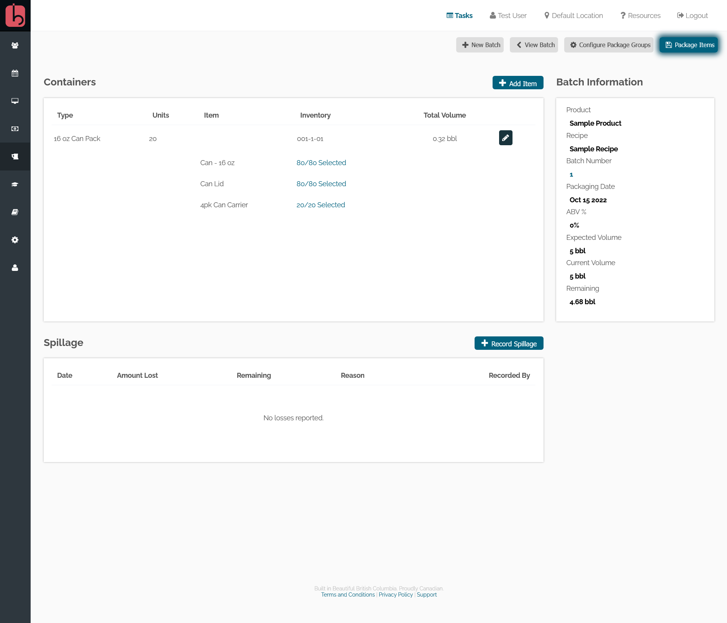Click Logout in the top bar

click(x=692, y=15)
